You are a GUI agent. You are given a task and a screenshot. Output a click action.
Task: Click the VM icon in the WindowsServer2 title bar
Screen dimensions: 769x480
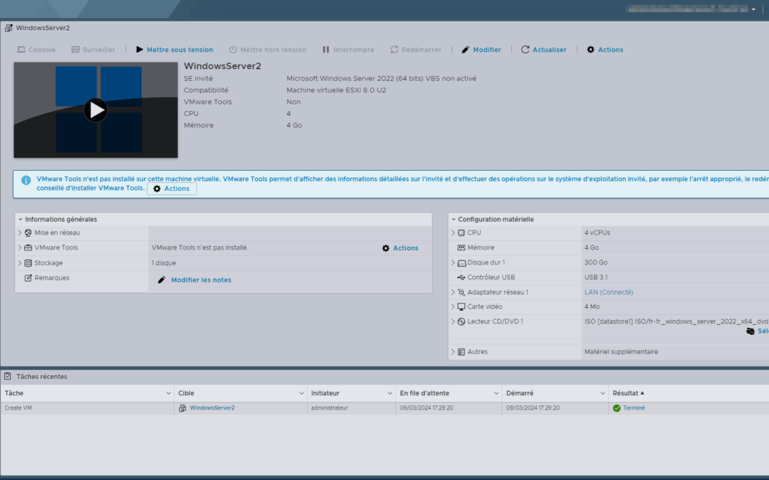[9, 28]
